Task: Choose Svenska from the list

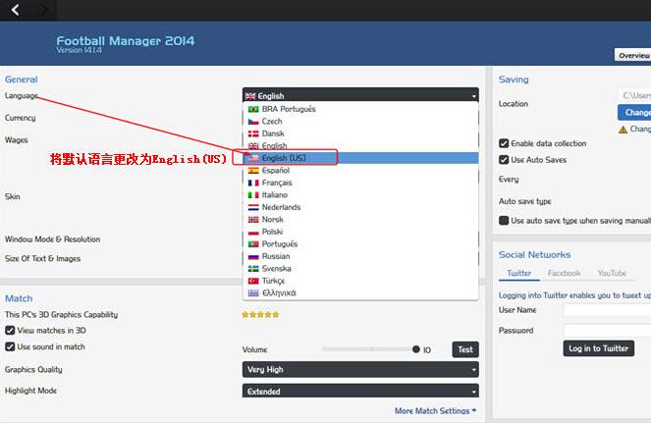Action: (x=360, y=269)
